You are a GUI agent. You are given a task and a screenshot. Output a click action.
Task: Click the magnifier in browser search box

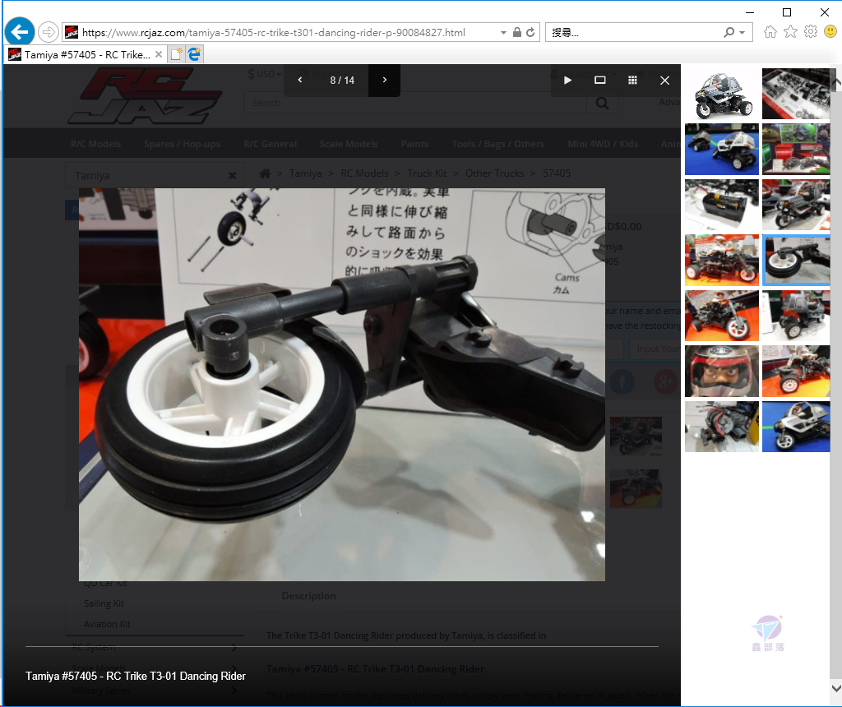pyautogui.click(x=729, y=32)
